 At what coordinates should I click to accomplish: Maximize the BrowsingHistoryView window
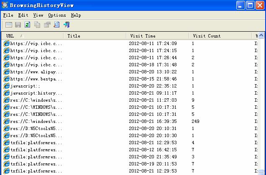click(250, 5)
